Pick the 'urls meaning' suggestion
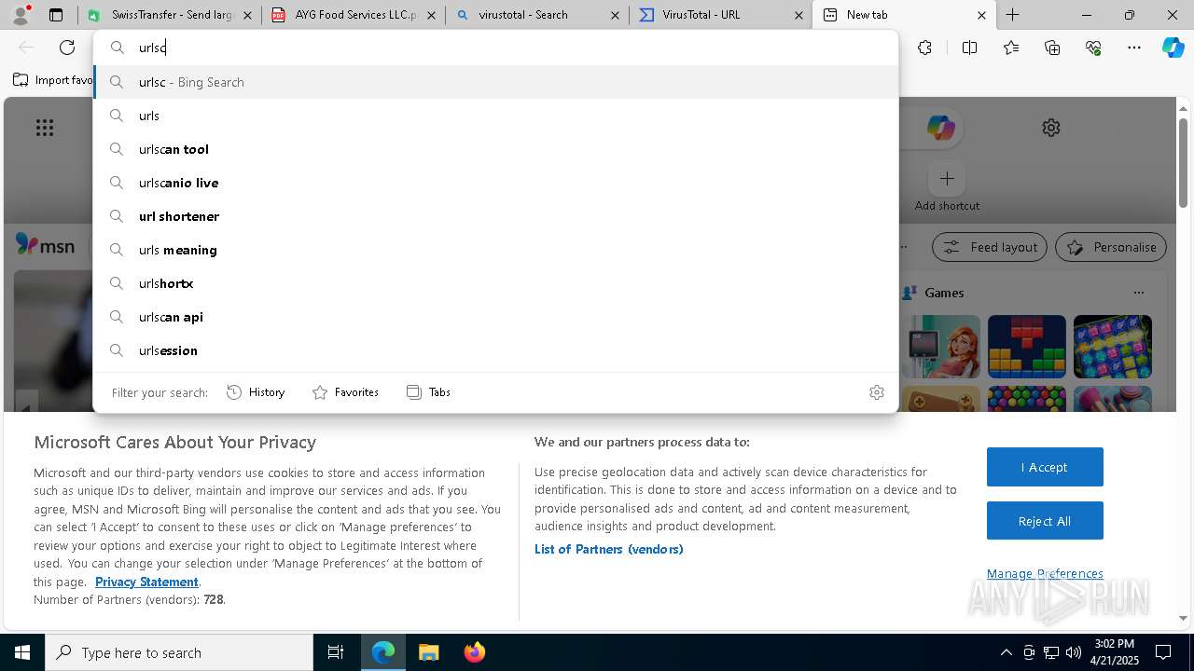The width and height of the screenshot is (1194, 671). coord(495,250)
